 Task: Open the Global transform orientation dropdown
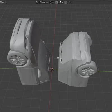pos(42,2)
